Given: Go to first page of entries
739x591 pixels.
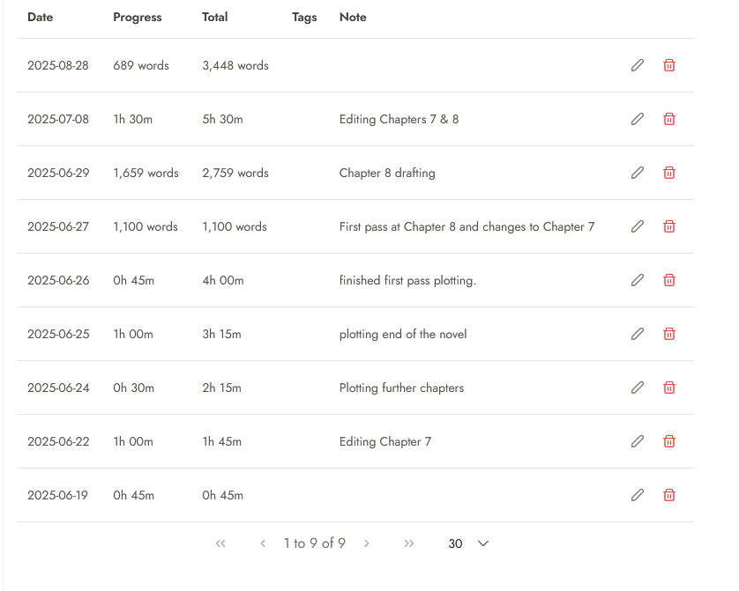Looking at the screenshot, I should tap(220, 543).
